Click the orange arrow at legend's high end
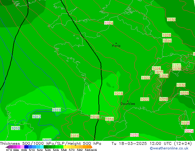 pyautogui.click(x=92, y=147)
